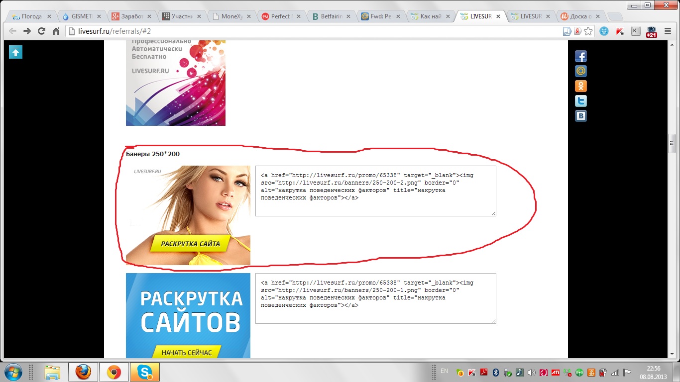Open Skype from the taskbar
The width and height of the screenshot is (680, 382).
click(145, 372)
